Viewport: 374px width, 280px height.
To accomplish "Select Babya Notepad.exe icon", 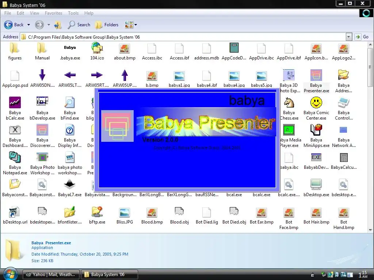I will click(15, 157).
